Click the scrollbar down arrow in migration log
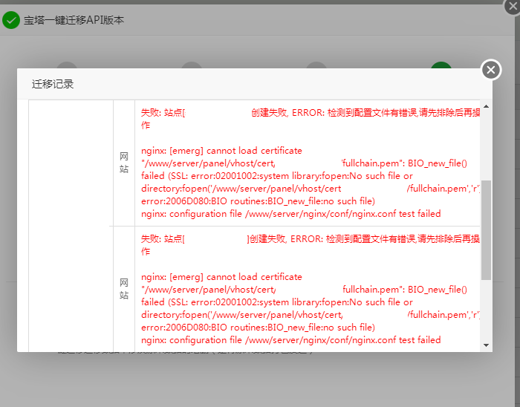 (486, 345)
